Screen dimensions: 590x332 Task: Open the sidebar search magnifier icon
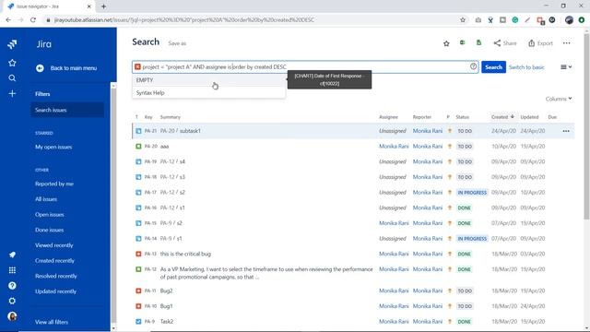point(12,77)
